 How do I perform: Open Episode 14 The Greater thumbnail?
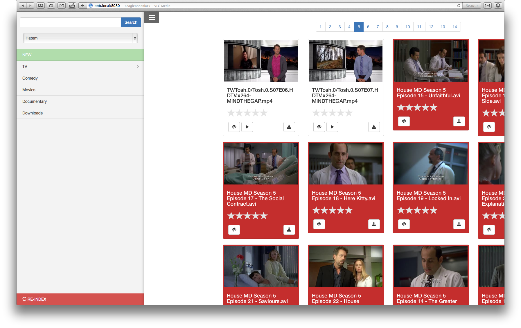(x=431, y=267)
